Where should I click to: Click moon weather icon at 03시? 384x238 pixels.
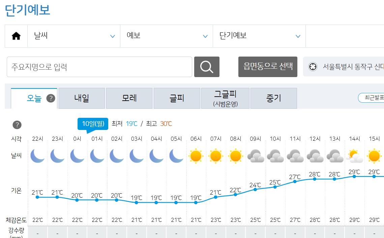pos(137,156)
